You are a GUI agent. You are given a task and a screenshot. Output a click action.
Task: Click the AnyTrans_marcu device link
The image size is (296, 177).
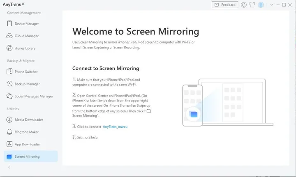pyautogui.click(x=115, y=126)
